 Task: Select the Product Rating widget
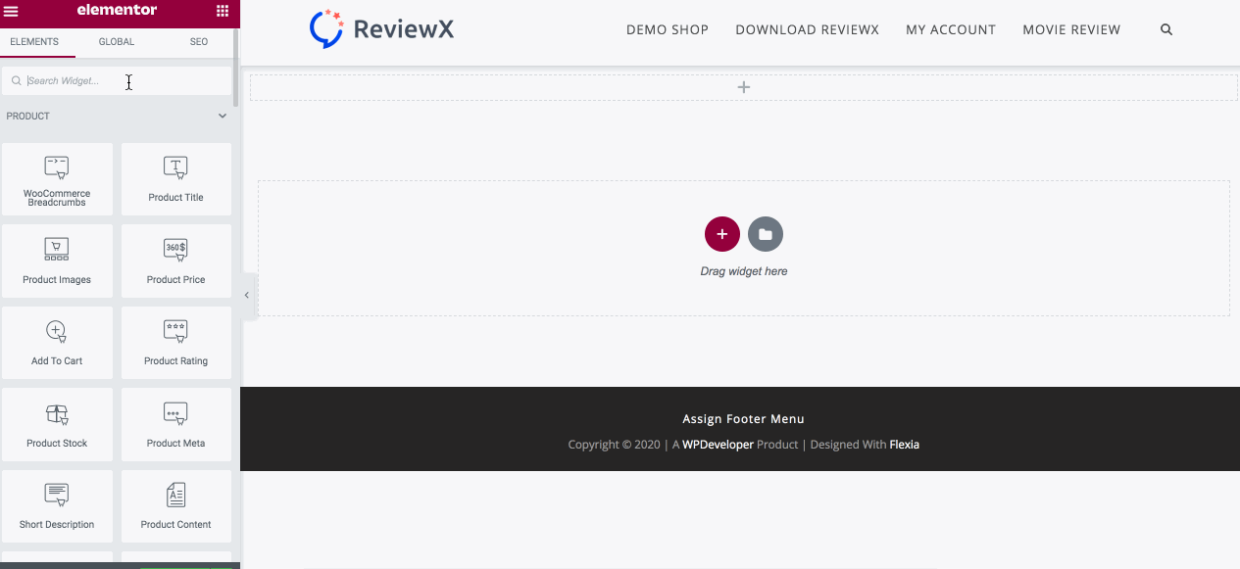pos(176,343)
